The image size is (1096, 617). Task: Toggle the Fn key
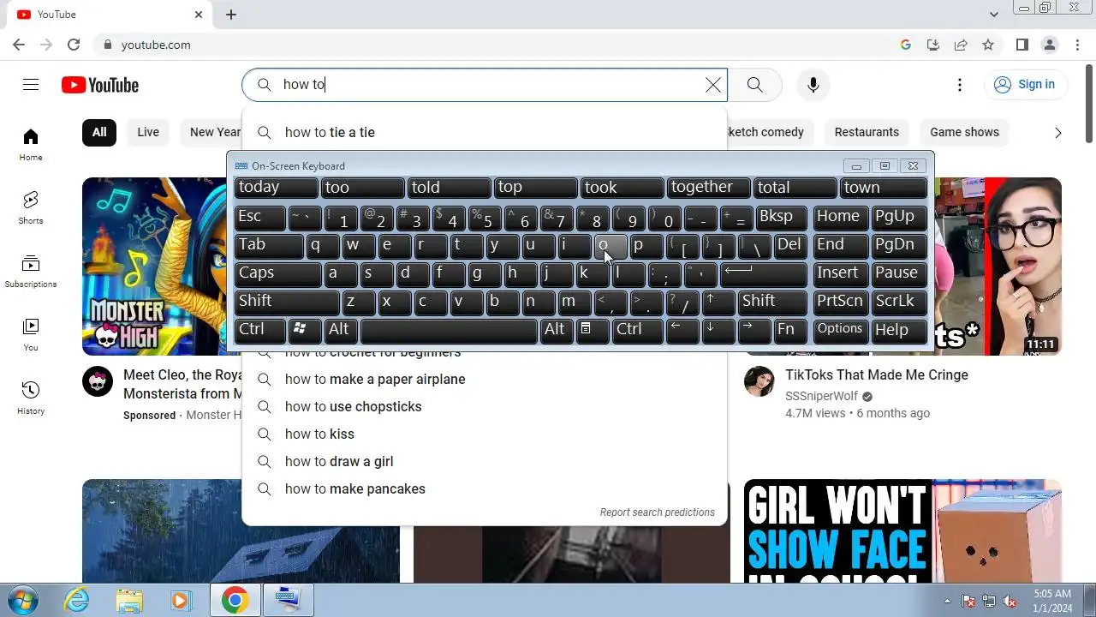pos(790,330)
